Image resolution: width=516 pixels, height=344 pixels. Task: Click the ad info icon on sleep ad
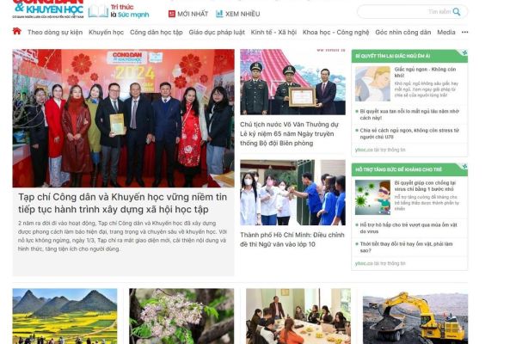tap(464, 52)
